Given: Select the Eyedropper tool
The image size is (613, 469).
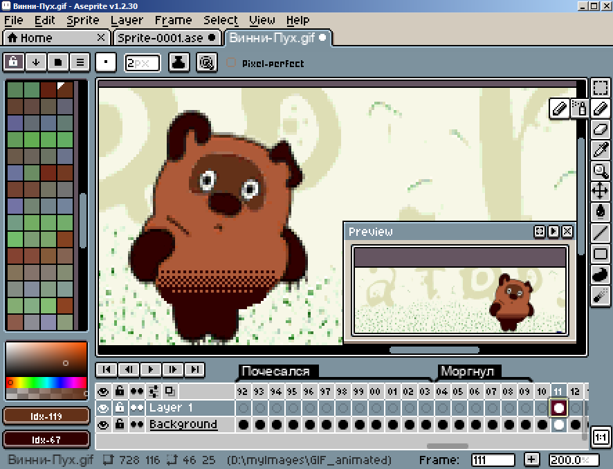Looking at the screenshot, I should (600, 149).
